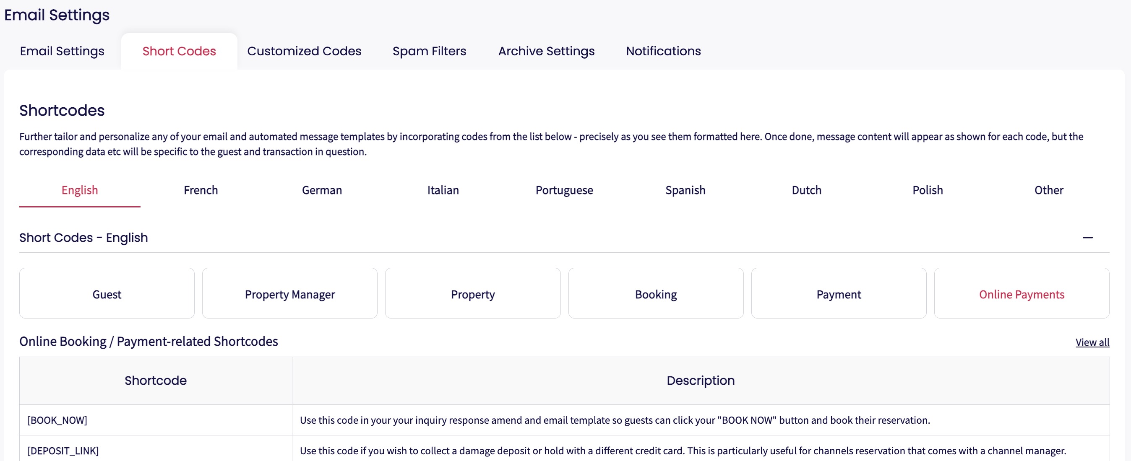Select the German language tab
Screen dimensions: 1131x461
click(x=322, y=190)
